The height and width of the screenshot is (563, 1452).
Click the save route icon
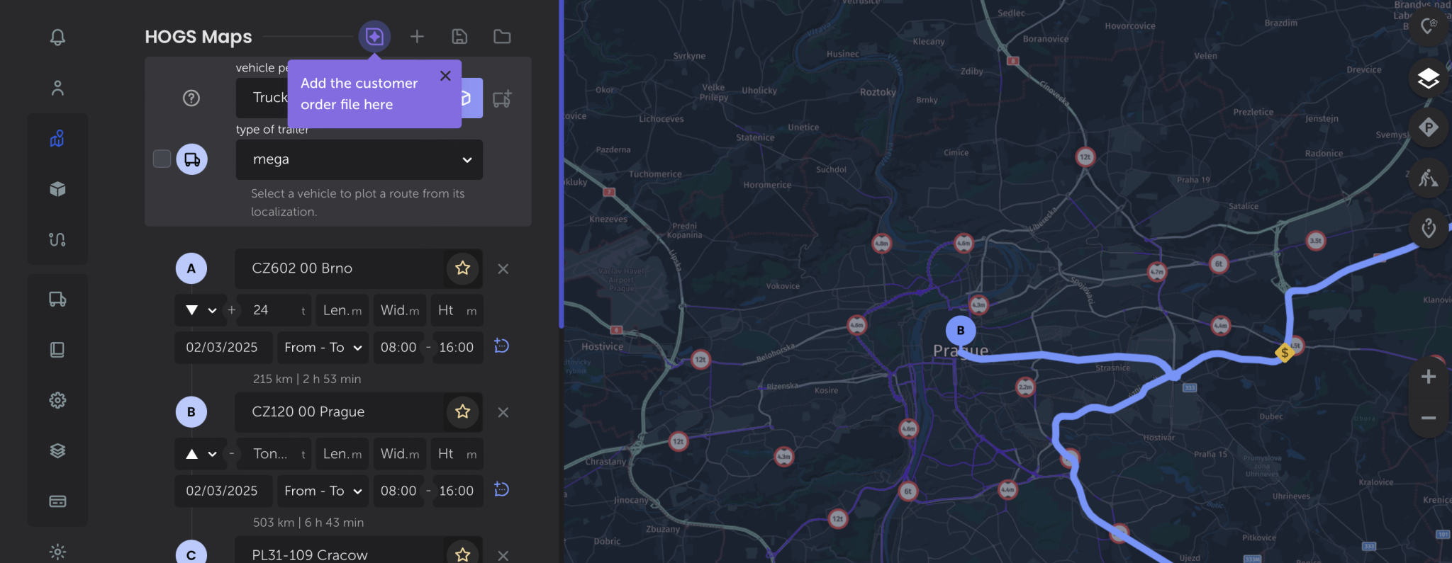[x=459, y=37]
